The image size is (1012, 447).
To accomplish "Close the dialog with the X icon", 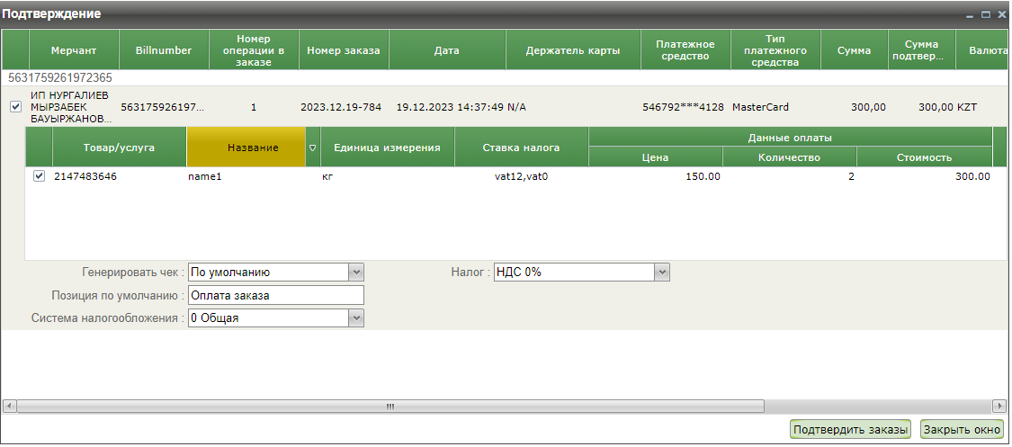I will coord(1001,15).
